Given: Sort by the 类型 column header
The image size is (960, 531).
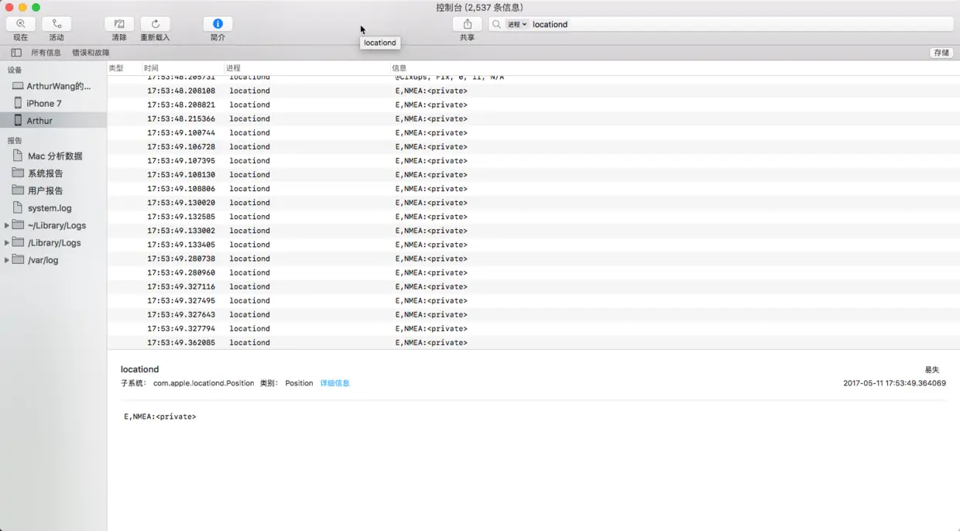Looking at the screenshot, I should pyautogui.click(x=116, y=68).
